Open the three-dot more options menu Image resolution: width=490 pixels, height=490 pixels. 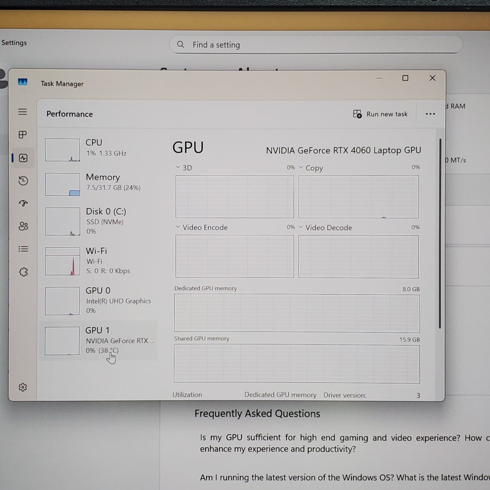[x=430, y=114]
